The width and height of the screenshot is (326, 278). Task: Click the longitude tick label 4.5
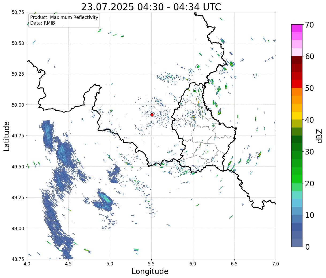coord(68,264)
